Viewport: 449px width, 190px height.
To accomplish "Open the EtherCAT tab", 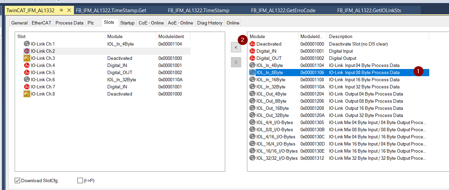I will (x=42, y=23).
